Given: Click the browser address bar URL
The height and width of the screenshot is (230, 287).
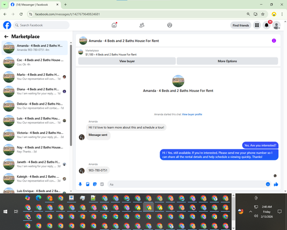Looking at the screenshot, I should coord(67,14).
